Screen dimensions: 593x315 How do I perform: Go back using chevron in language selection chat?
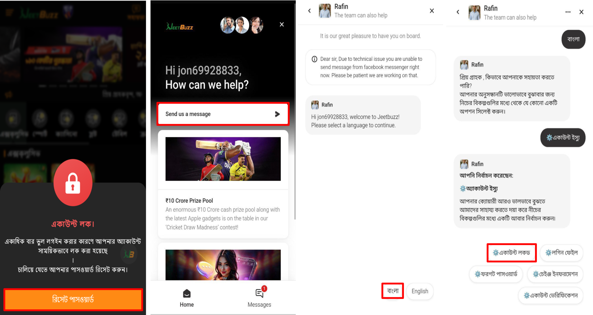[310, 11]
